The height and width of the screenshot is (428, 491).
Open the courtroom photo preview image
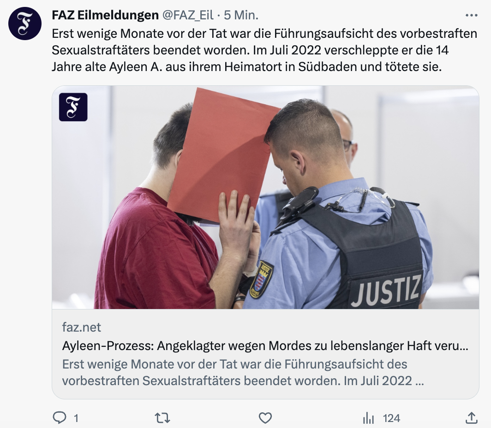pyautogui.click(x=265, y=197)
